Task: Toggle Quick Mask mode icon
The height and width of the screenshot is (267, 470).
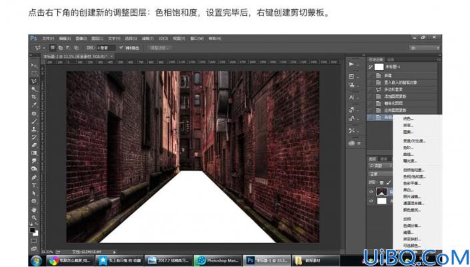Action: coord(34,241)
